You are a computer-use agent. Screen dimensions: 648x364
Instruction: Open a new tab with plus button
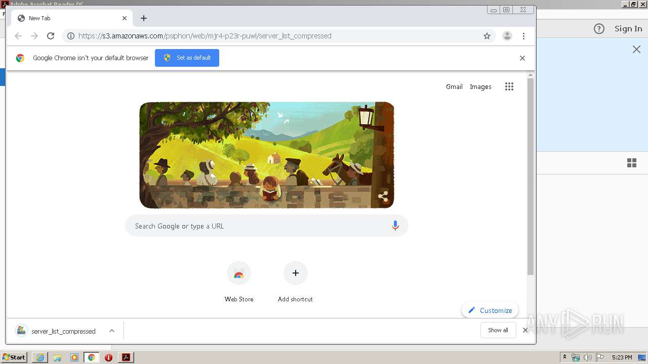144,18
